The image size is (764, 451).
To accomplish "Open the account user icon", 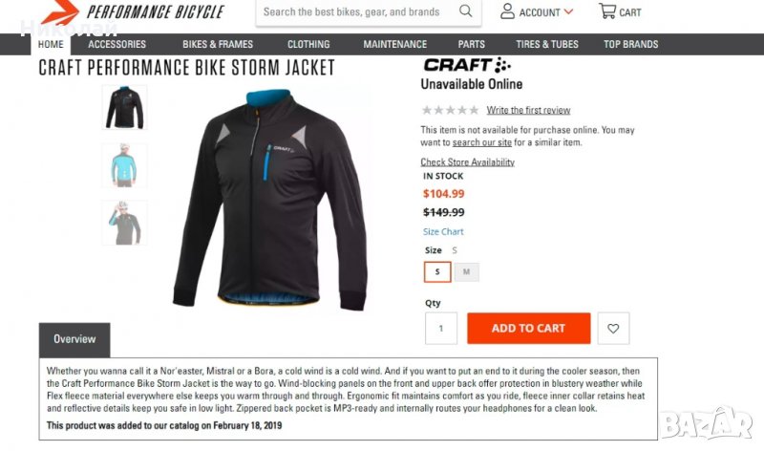I will (507, 11).
